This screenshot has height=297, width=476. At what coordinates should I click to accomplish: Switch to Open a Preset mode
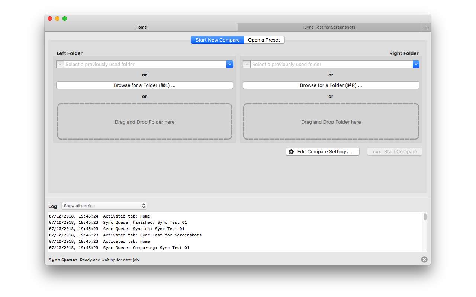(264, 40)
